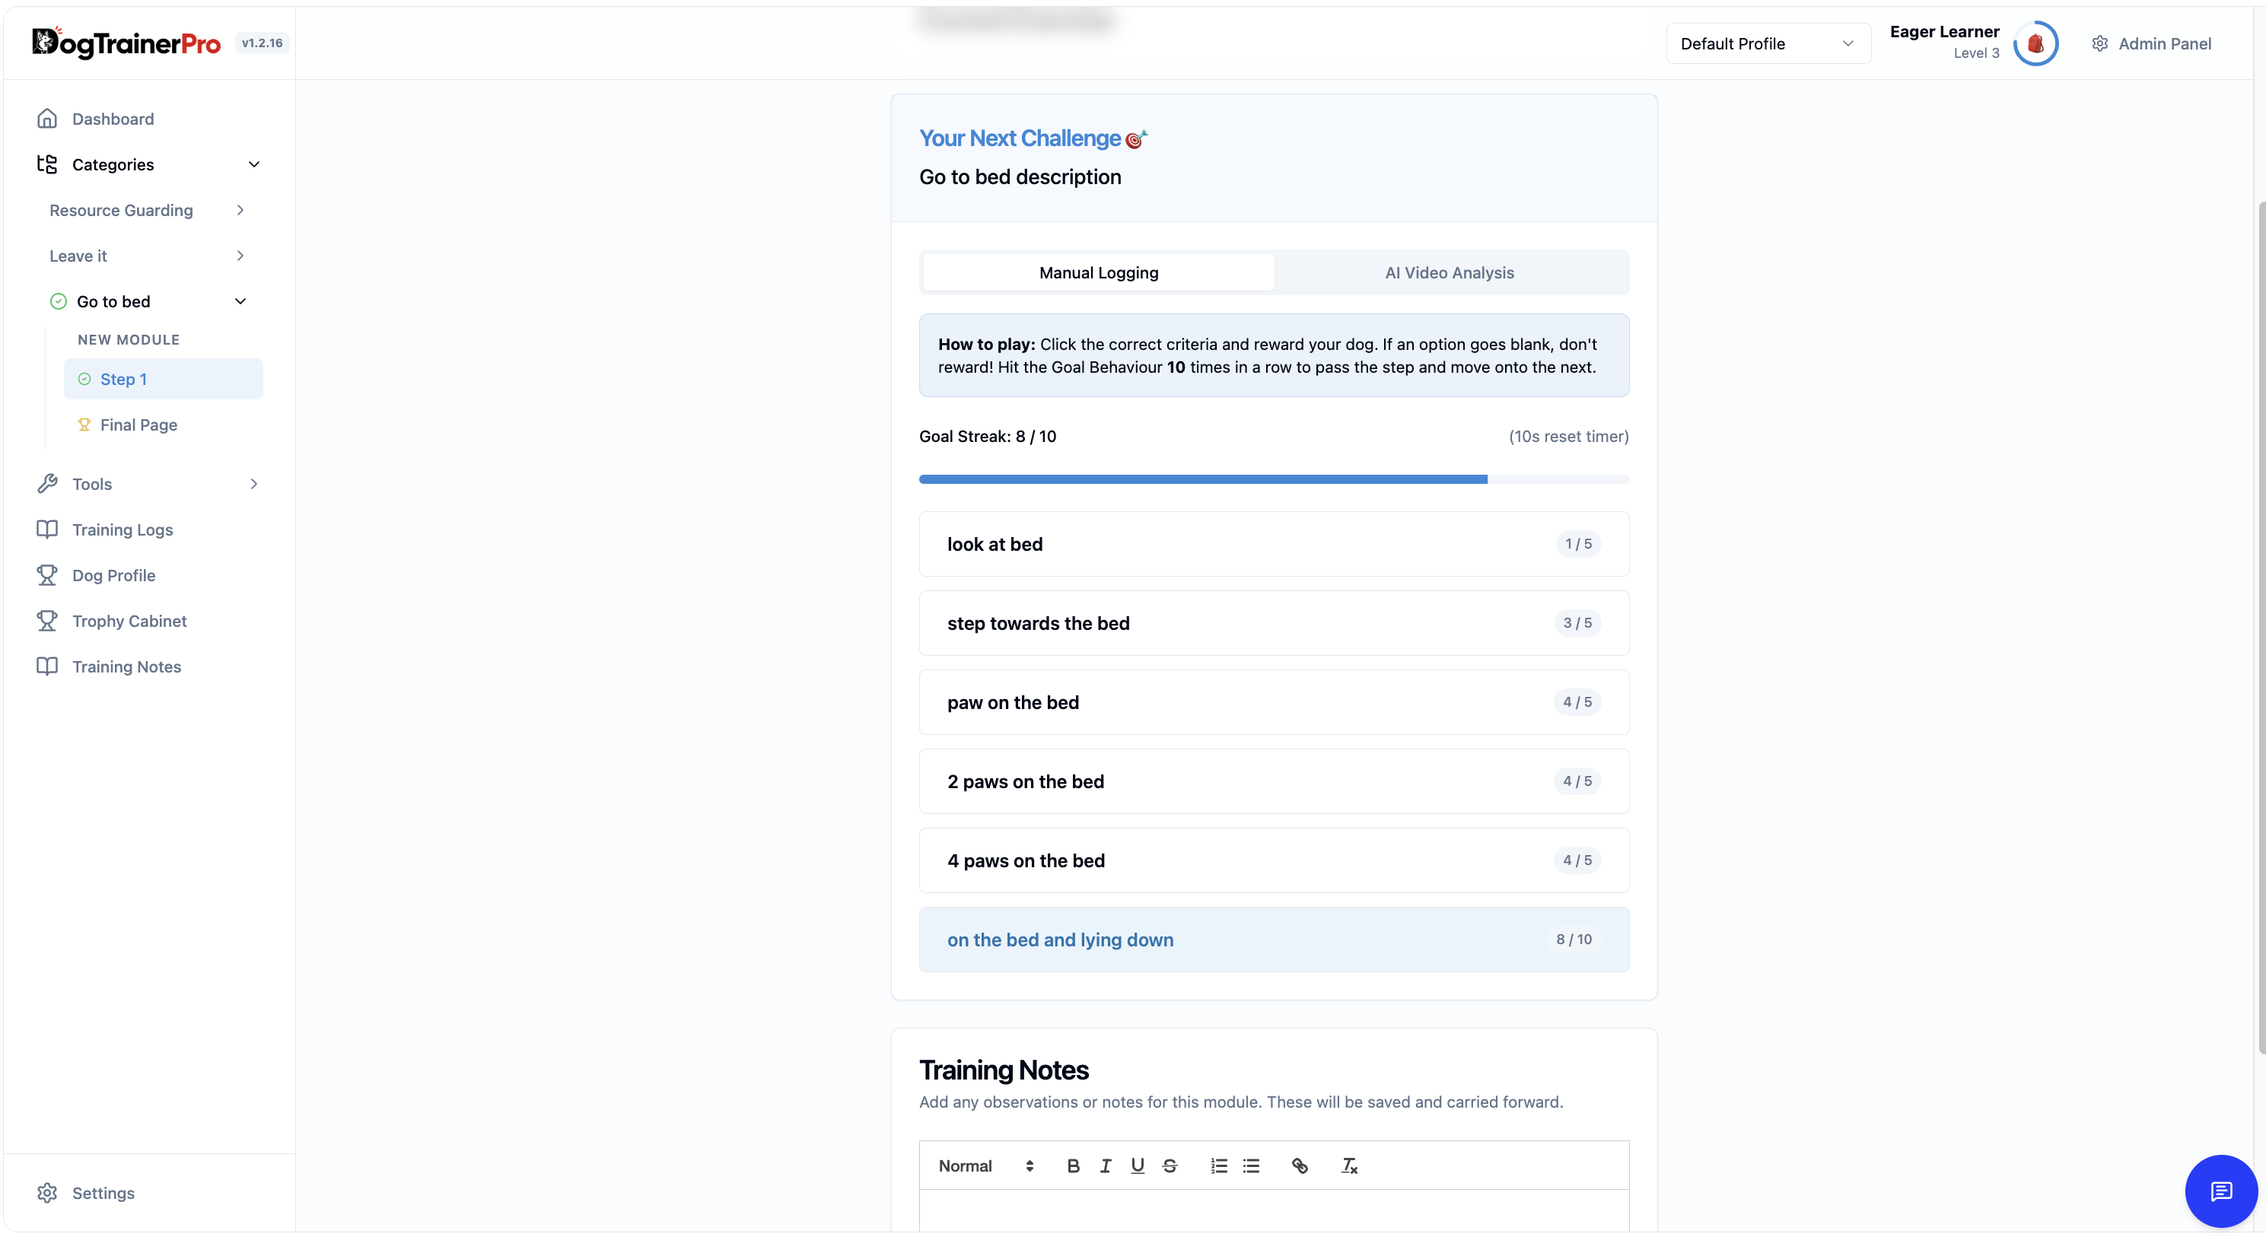Insert a numbered list in notes editor
This screenshot has height=1237, width=2266.
(1218, 1165)
